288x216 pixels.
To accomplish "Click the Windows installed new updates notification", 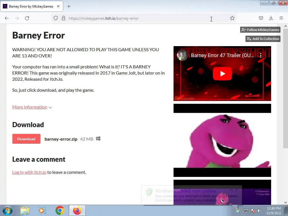I will [192, 195].
